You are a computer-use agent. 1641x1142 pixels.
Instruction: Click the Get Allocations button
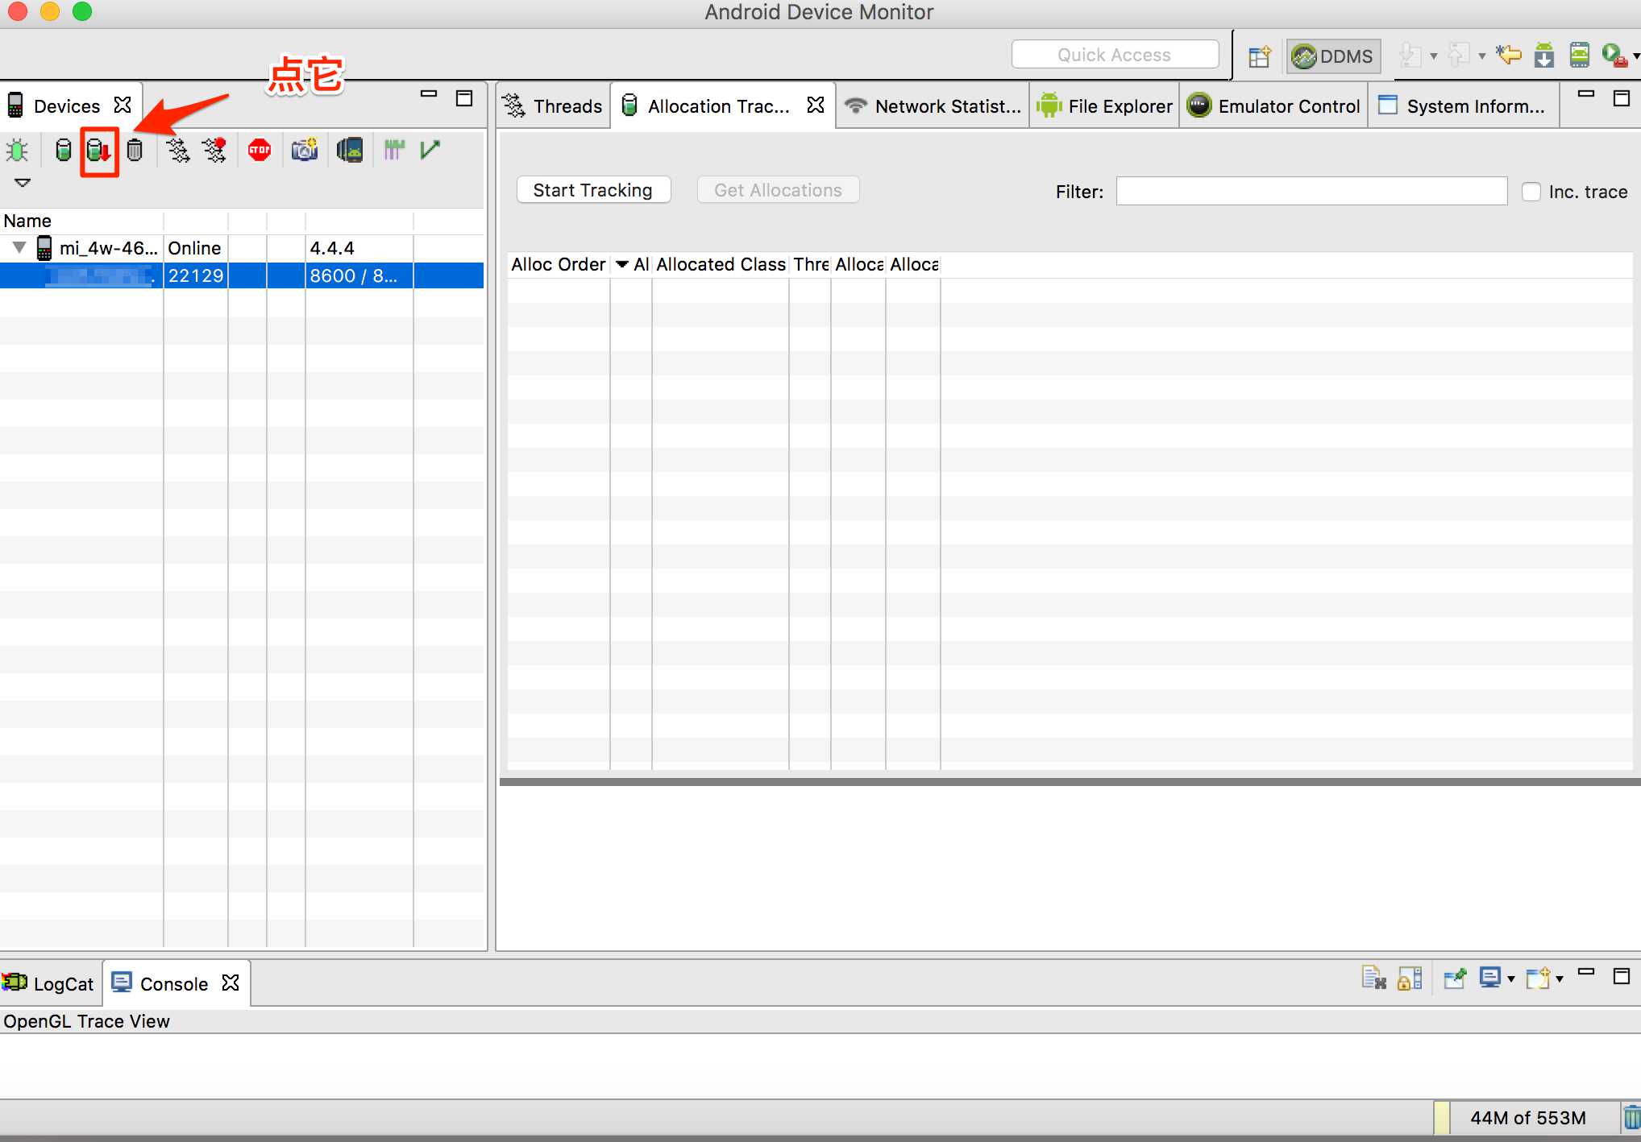coord(778,190)
